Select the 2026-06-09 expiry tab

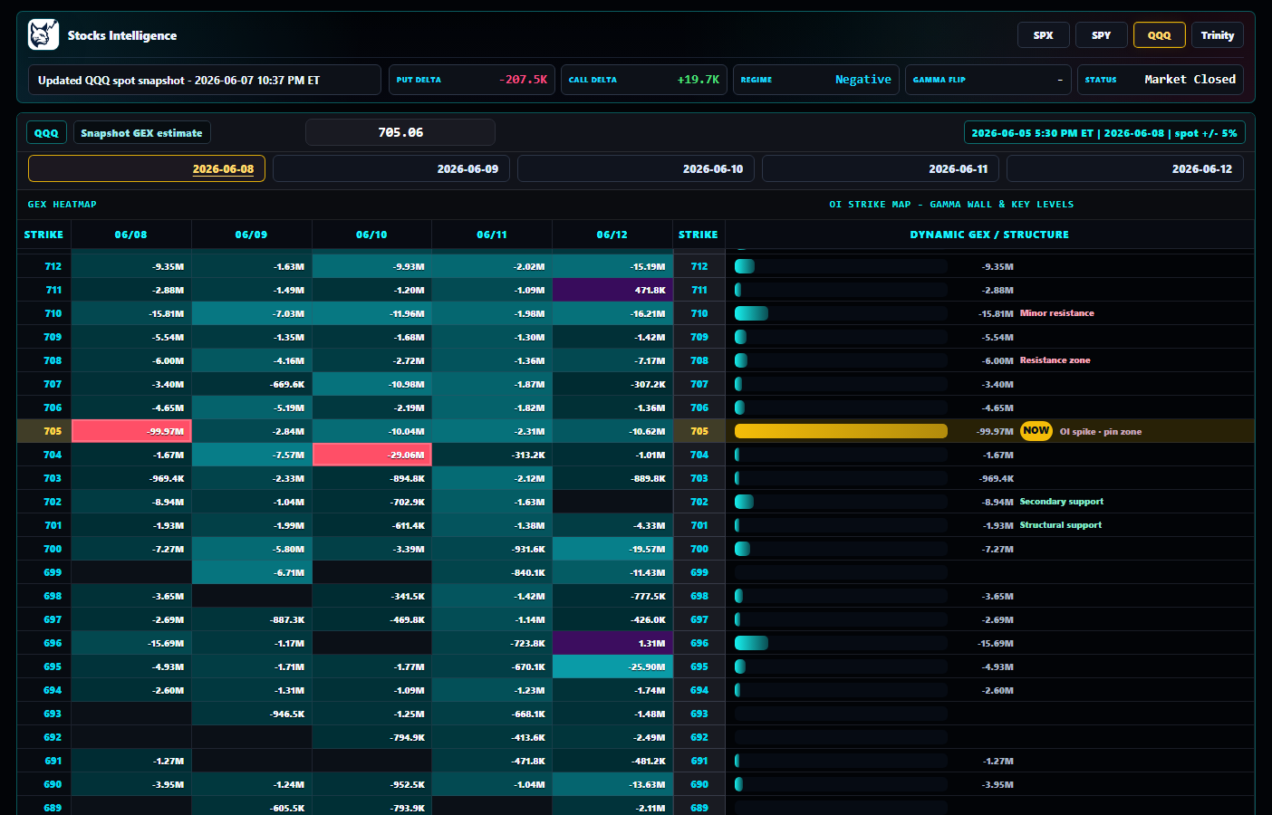click(x=391, y=168)
